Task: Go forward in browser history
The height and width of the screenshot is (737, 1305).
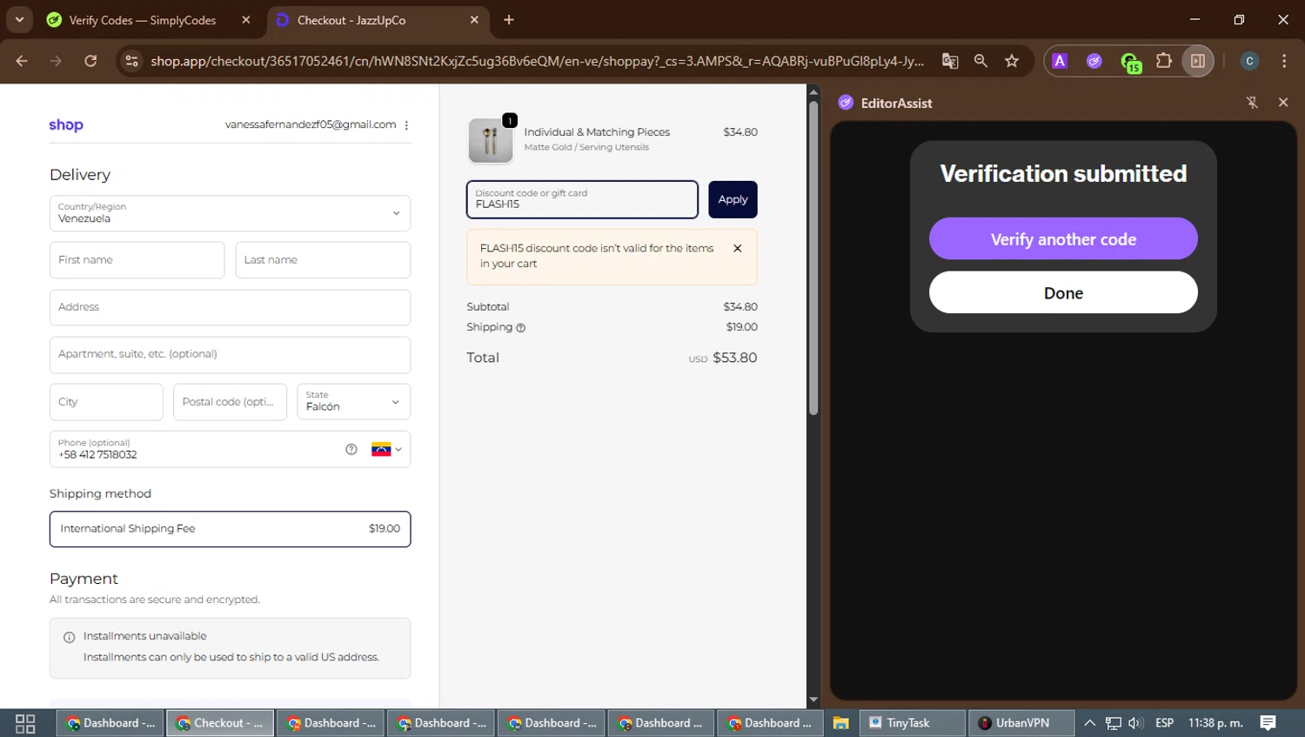Action: [x=56, y=61]
